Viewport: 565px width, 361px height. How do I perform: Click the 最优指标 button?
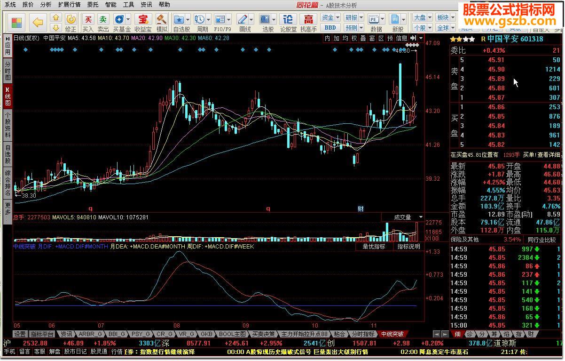tap(374, 246)
